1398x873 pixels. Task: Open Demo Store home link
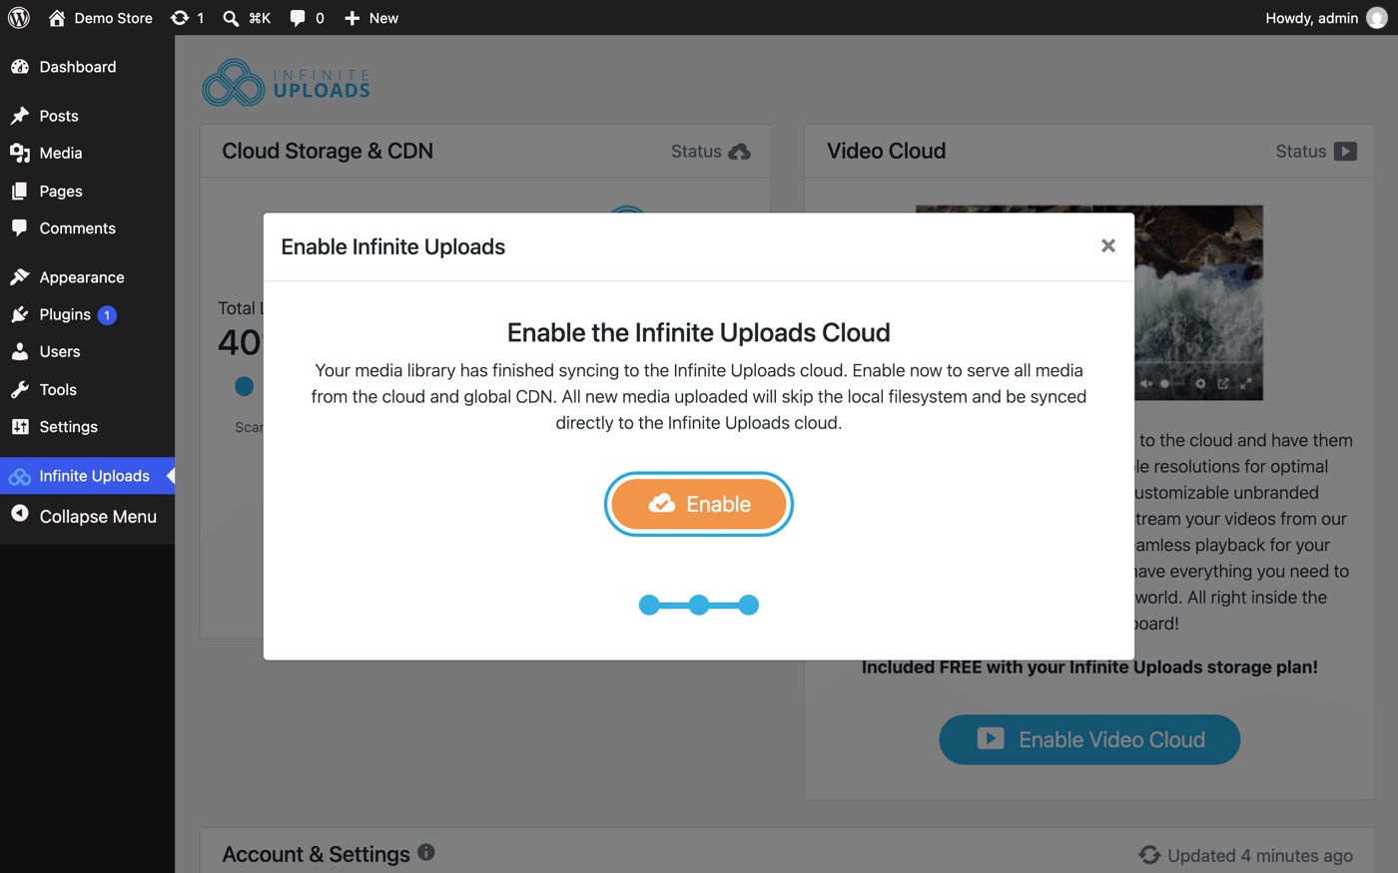(x=100, y=18)
